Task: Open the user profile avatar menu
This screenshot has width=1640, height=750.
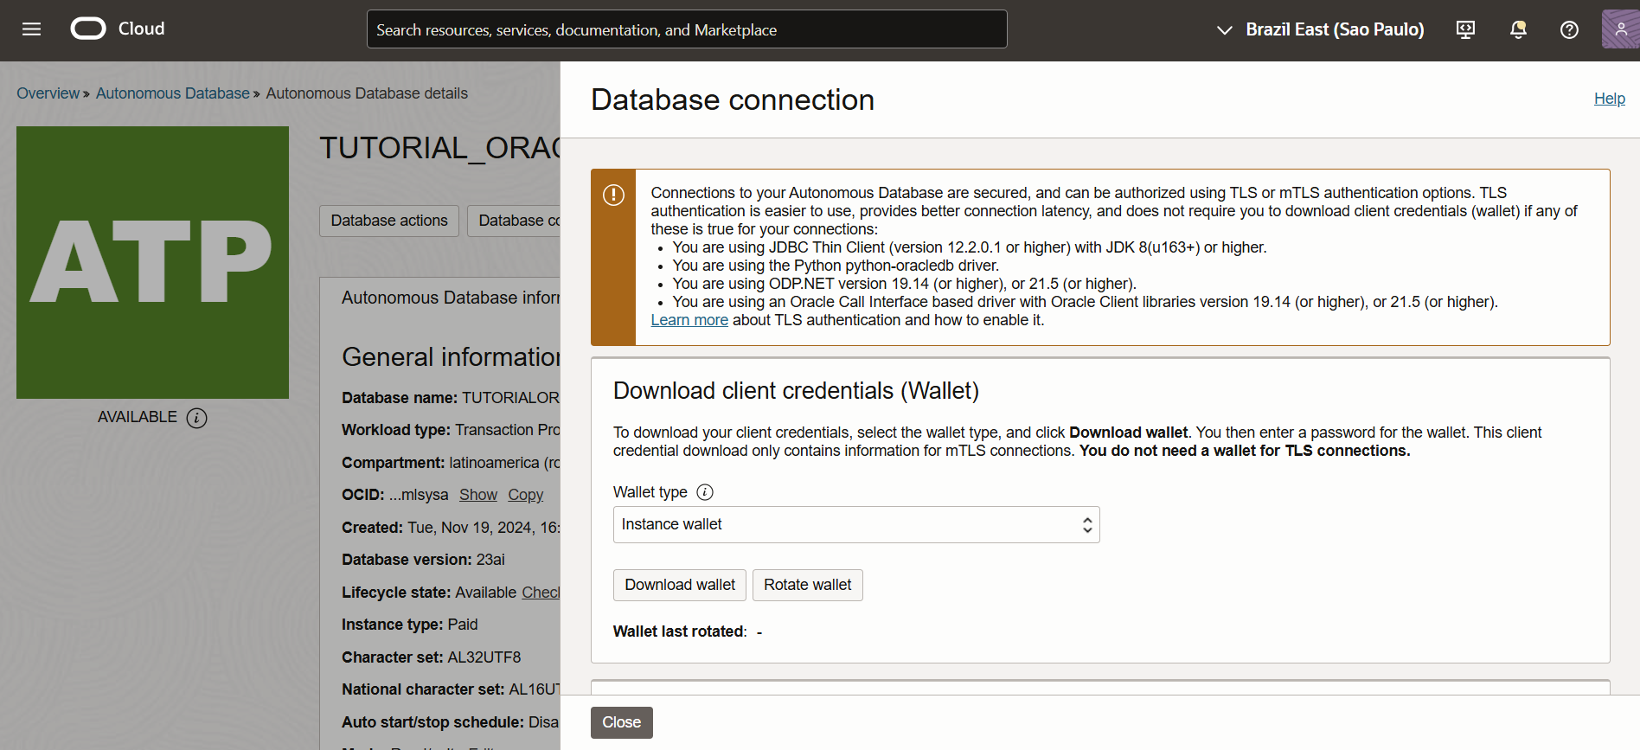Action: point(1620,29)
